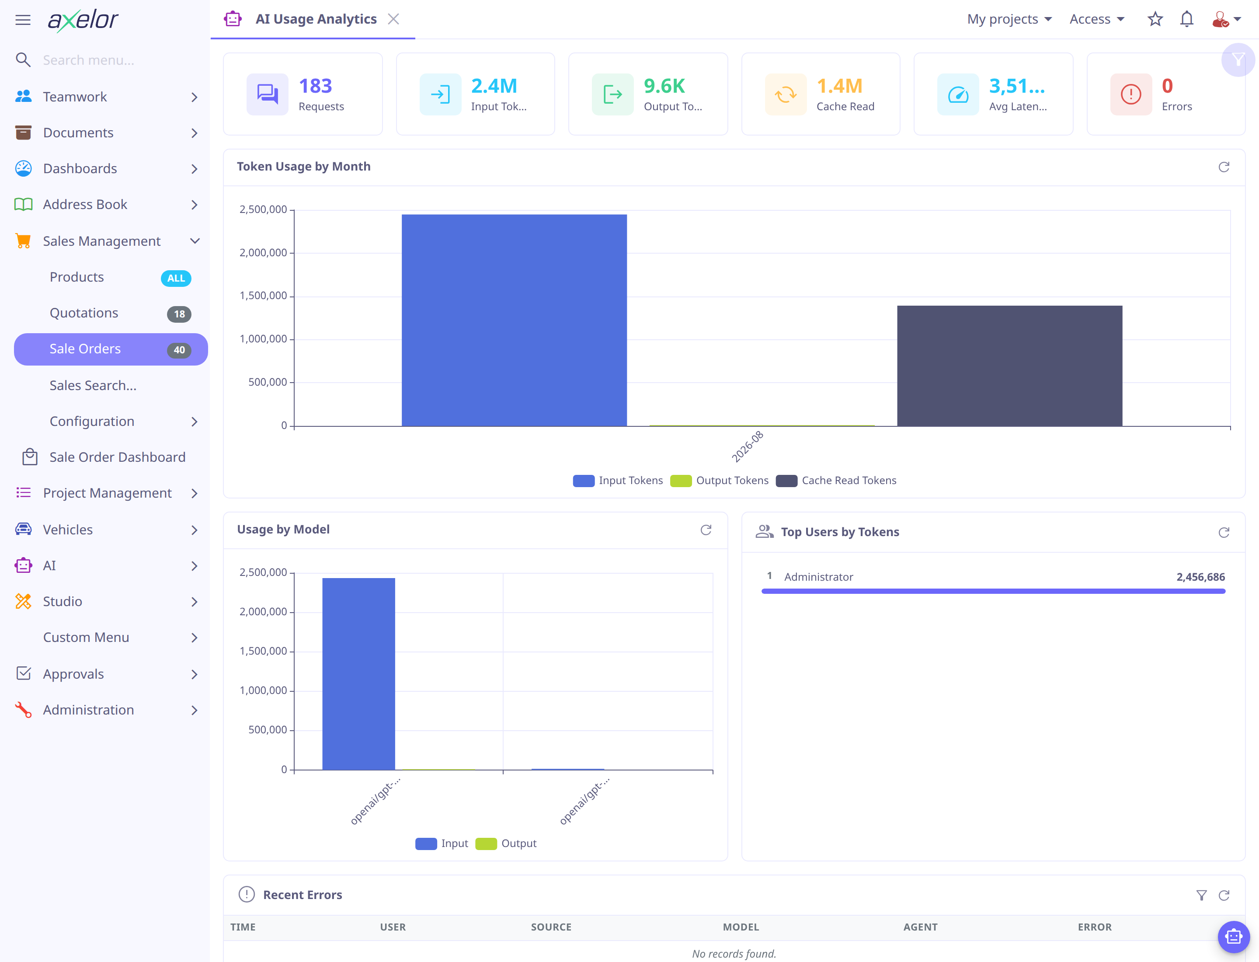Click the Cache Read card icon
The width and height of the screenshot is (1259, 962).
[x=786, y=94]
